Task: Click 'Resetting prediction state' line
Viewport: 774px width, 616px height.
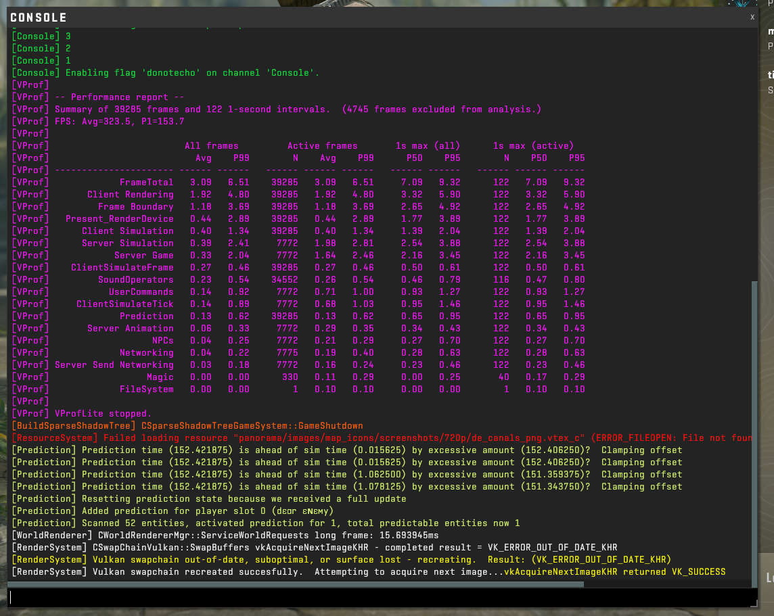Action: [209, 498]
